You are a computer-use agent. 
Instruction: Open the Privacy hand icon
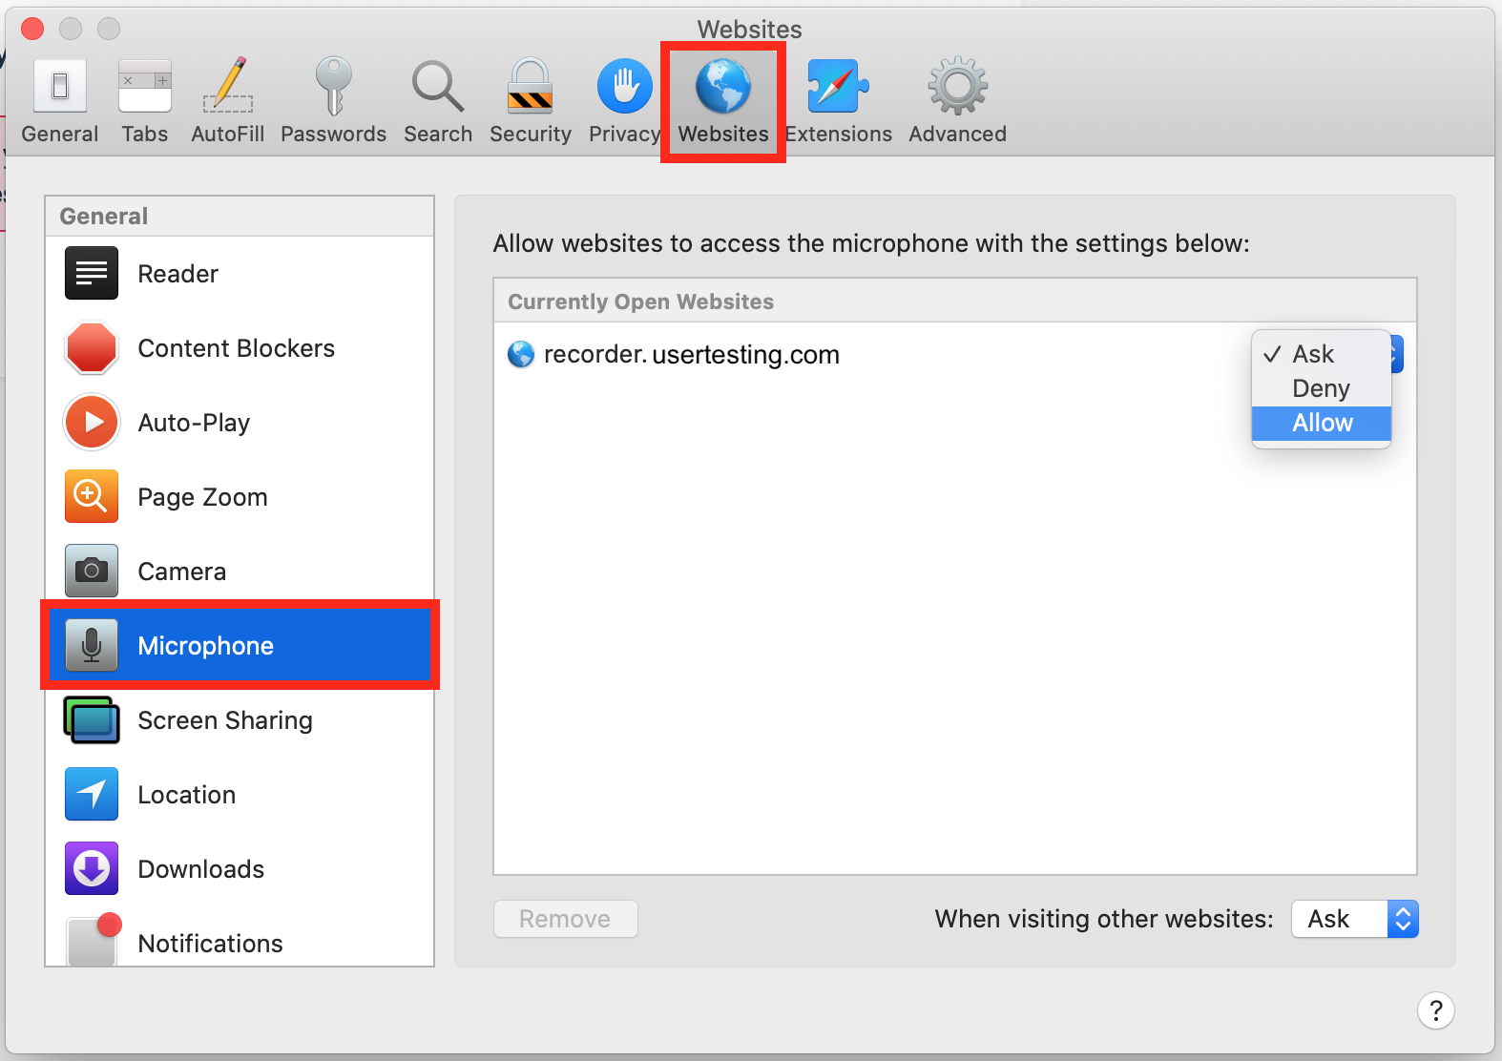pyautogui.click(x=625, y=86)
